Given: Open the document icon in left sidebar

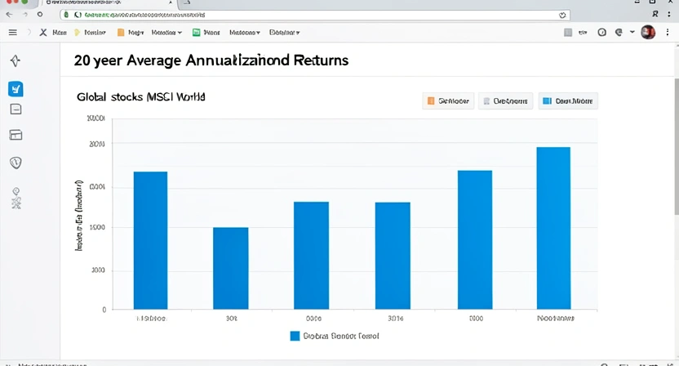Looking at the screenshot, I should pyautogui.click(x=15, y=109).
